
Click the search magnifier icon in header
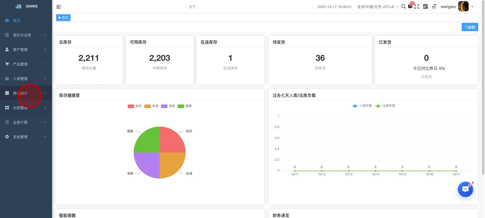403,6
